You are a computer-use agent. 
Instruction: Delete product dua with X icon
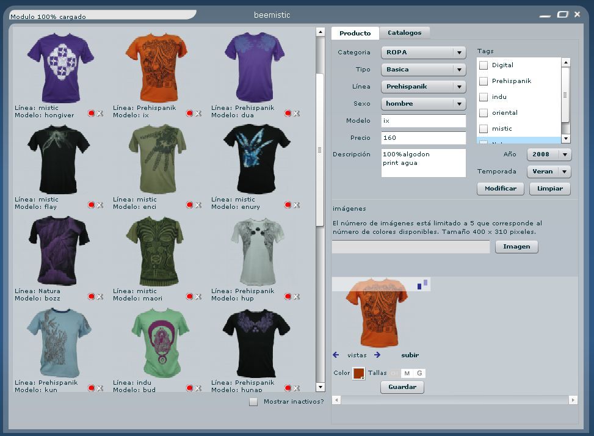[x=297, y=113]
